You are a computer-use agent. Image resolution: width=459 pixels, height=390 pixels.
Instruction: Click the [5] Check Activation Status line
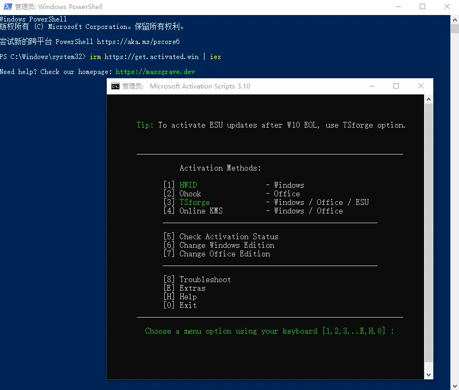tap(221, 237)
